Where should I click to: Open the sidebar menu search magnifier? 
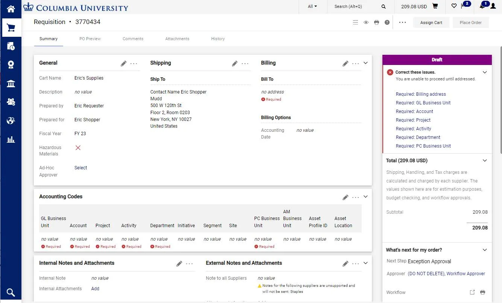pyautogui.click(x=11, y=292)
